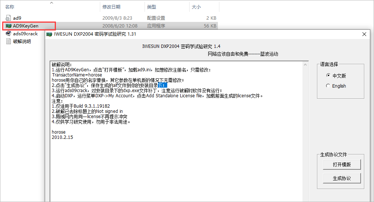Click the 破解说明 text document icon
The height and width of the screenshot is (202, 374).
[8, 41]
